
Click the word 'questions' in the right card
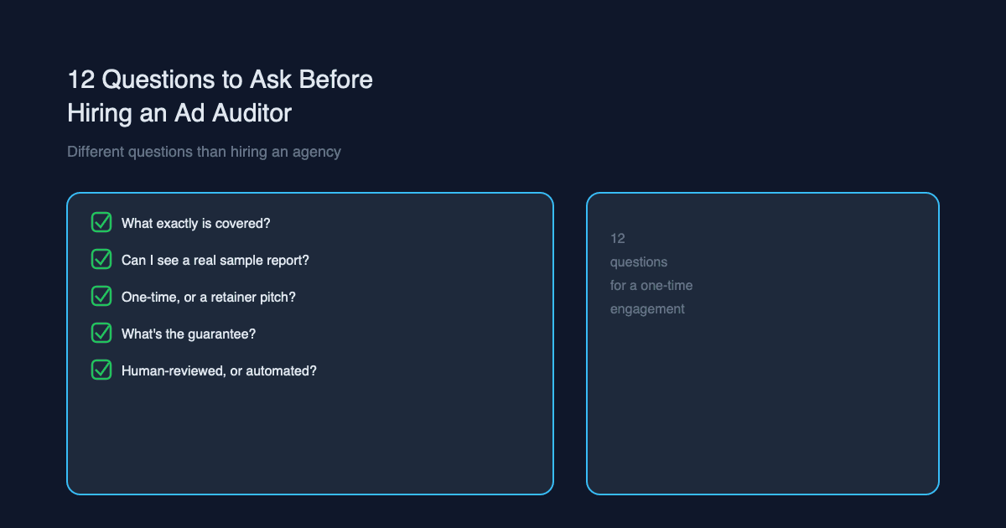tap(639, 262)
